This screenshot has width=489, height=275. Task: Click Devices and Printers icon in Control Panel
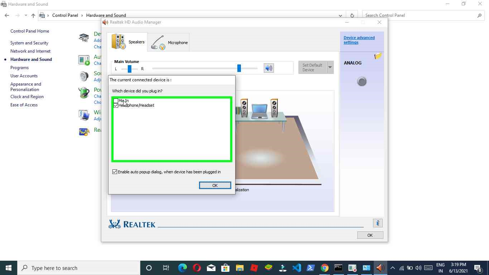click(x=84, y=38)
